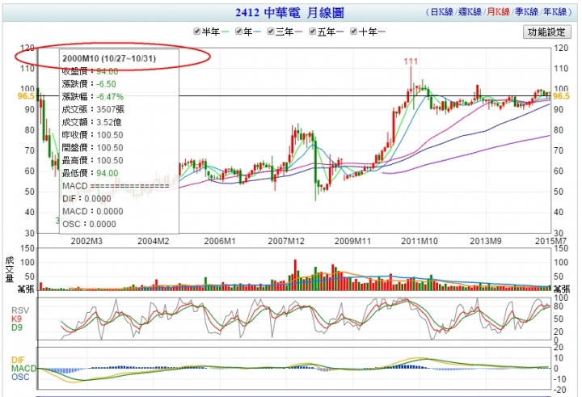Click the 2013M9 date axis label
Image resolution: width=582 pixels, height=397 pixels.
point(486,241)
